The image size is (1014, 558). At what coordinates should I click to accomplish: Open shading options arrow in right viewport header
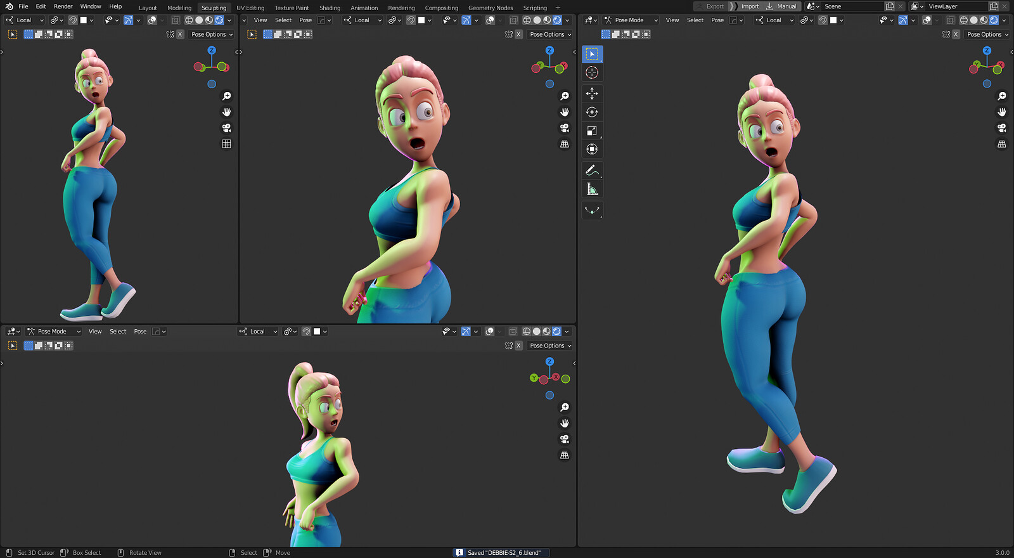1004,20
